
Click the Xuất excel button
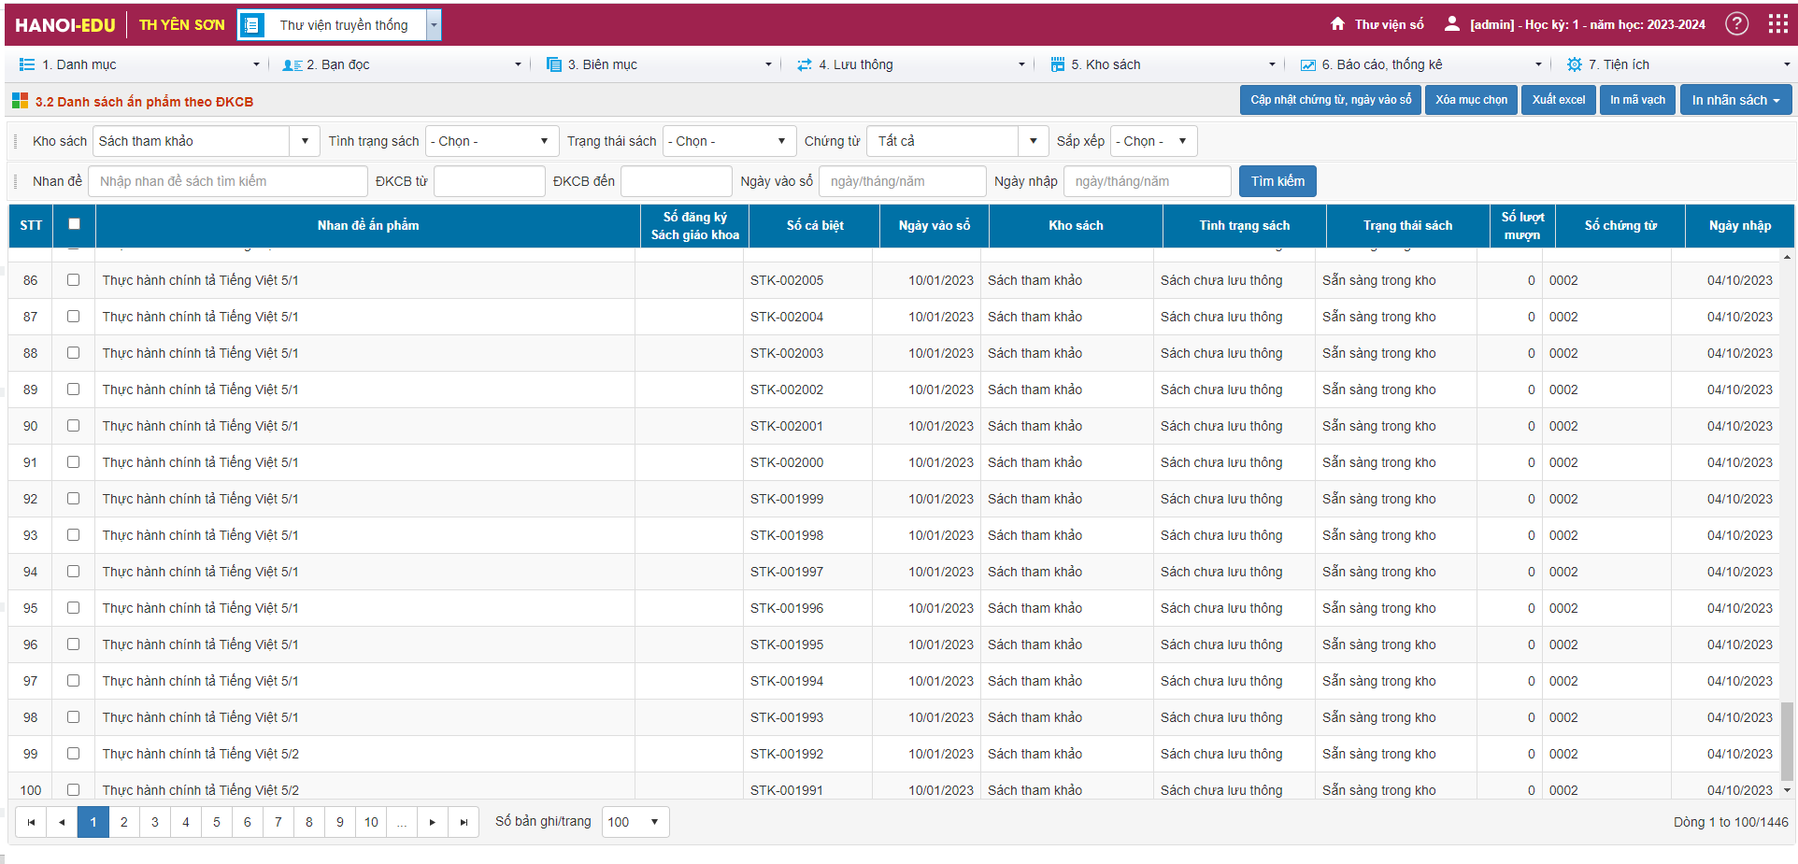(x=1558, y=100)
